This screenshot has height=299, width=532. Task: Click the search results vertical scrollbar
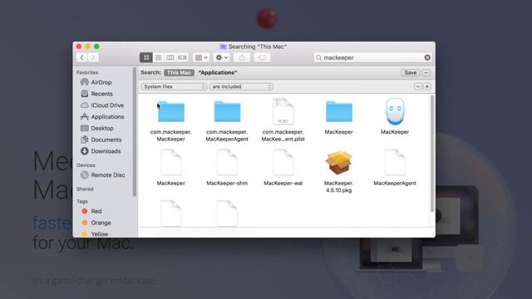432,154
